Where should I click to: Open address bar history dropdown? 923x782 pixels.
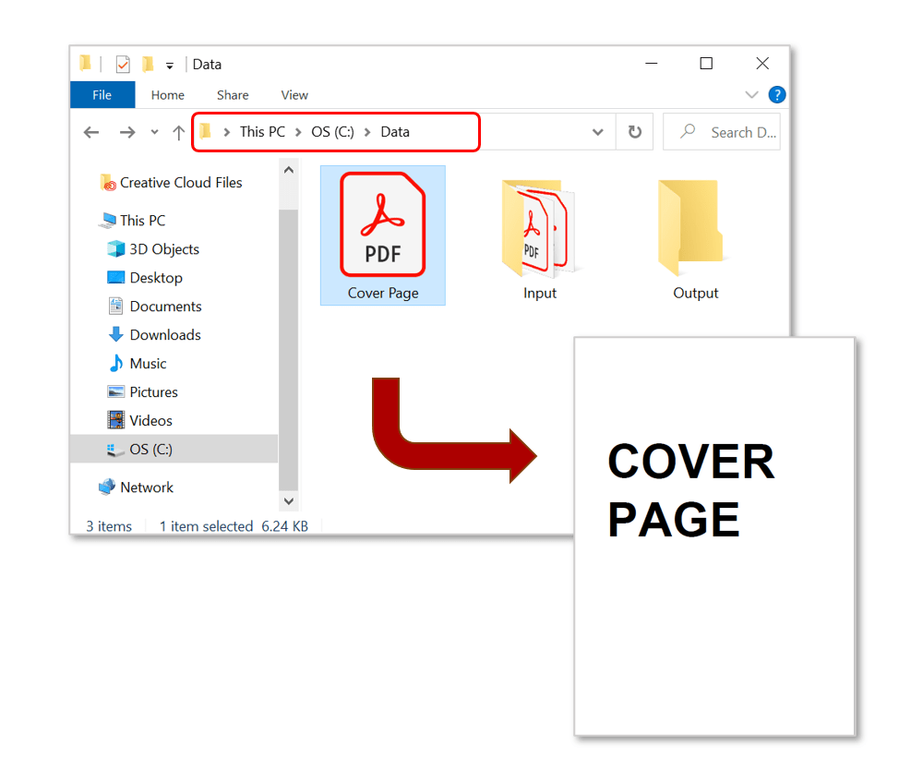[597, 132]
